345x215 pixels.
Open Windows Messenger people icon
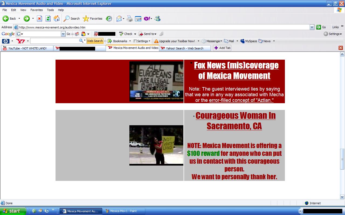tap(158, 19)
